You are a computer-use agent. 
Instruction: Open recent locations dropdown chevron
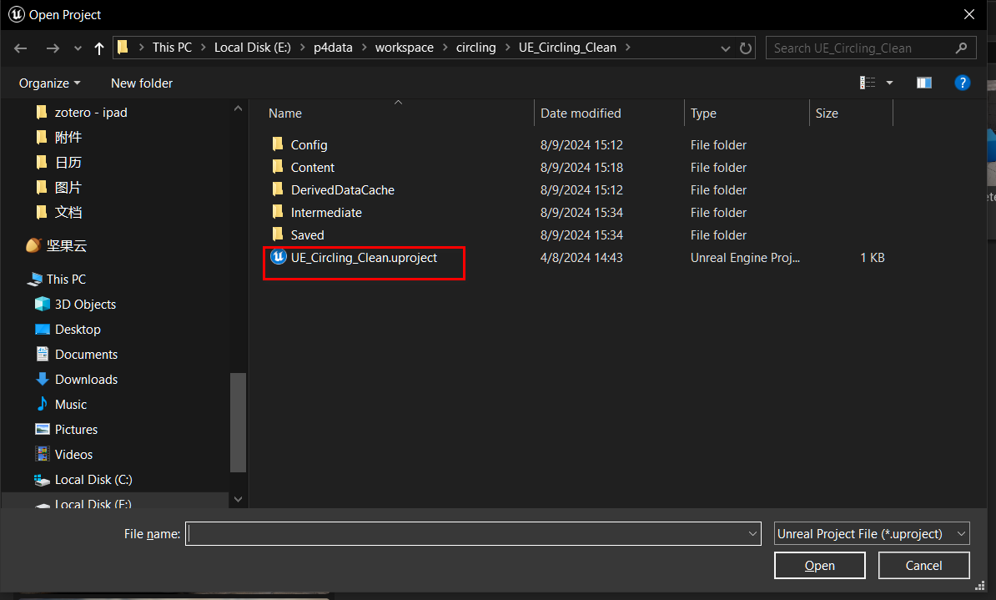[x=78, y=48]
